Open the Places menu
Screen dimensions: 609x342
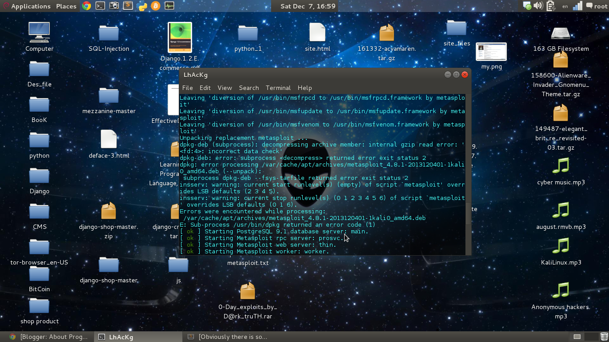[x=66, y=6]
